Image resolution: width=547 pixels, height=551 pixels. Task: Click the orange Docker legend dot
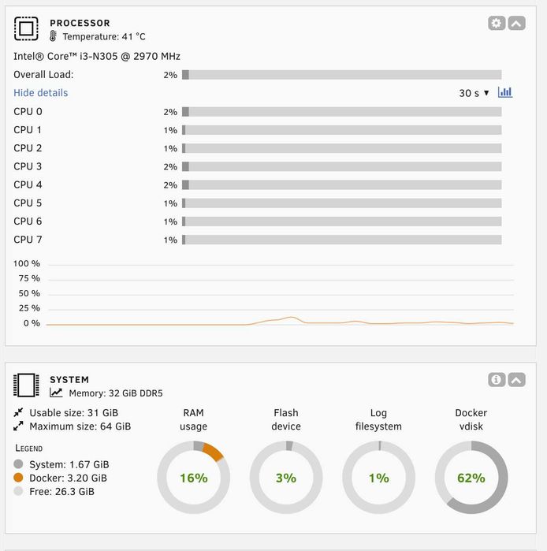[x=19, y=478]
